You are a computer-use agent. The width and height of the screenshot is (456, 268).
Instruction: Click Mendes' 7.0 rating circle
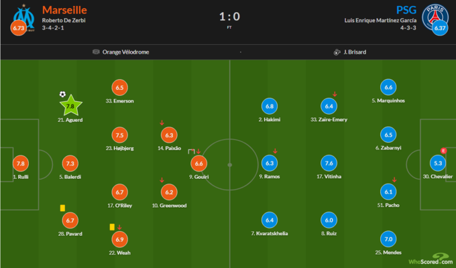[388, 239]
